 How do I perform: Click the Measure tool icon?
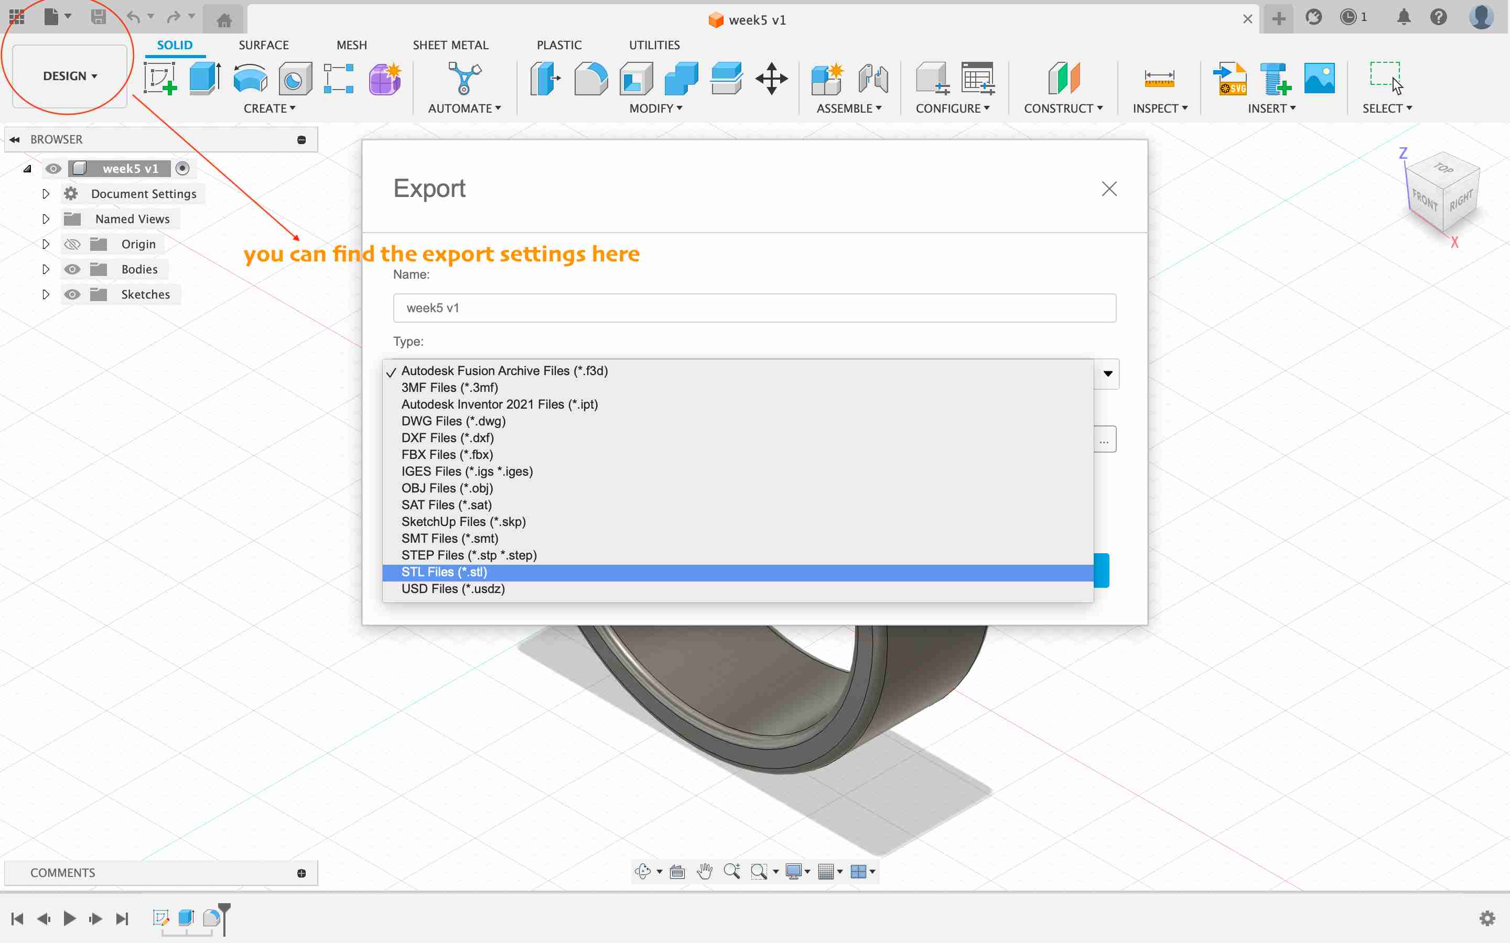(x=1159, y=79)
